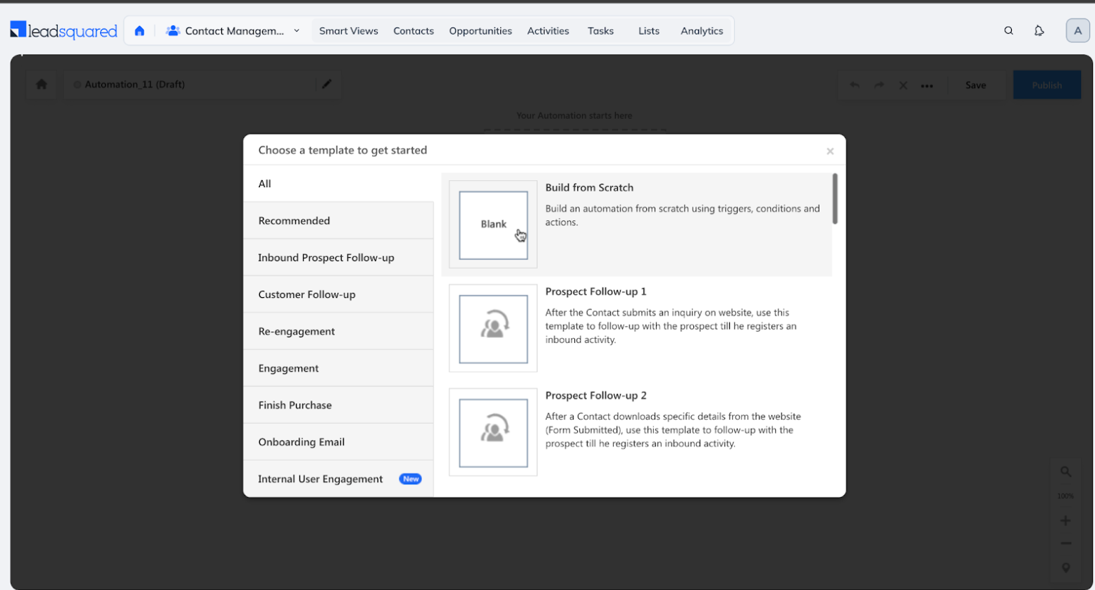Open the notifications bell icon

[1039, 31]
